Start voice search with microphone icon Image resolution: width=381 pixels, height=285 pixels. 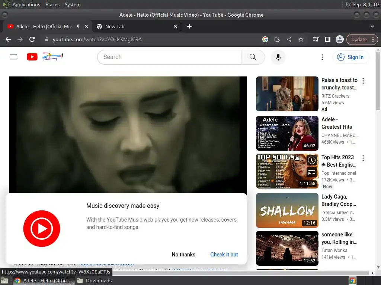278,57
